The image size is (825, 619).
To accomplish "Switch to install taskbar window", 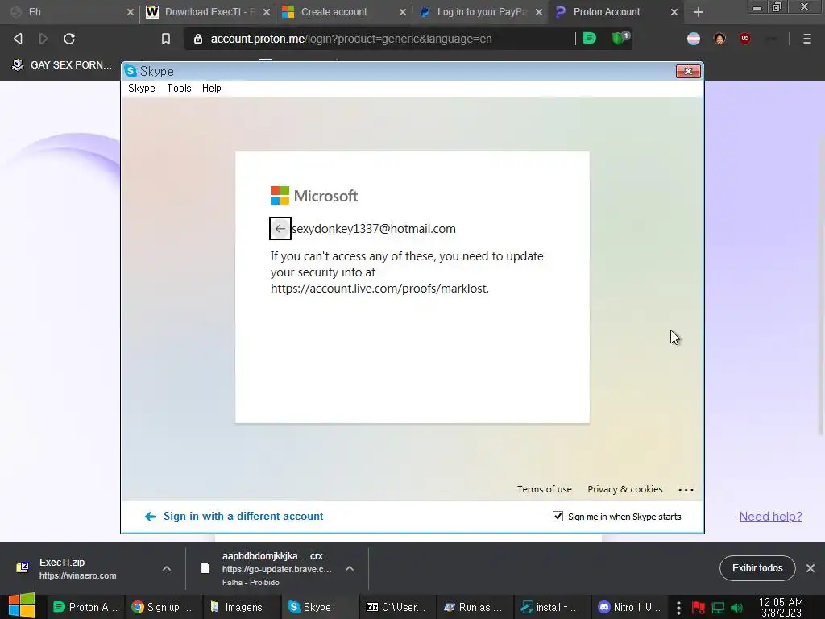I will coord(552,607).
